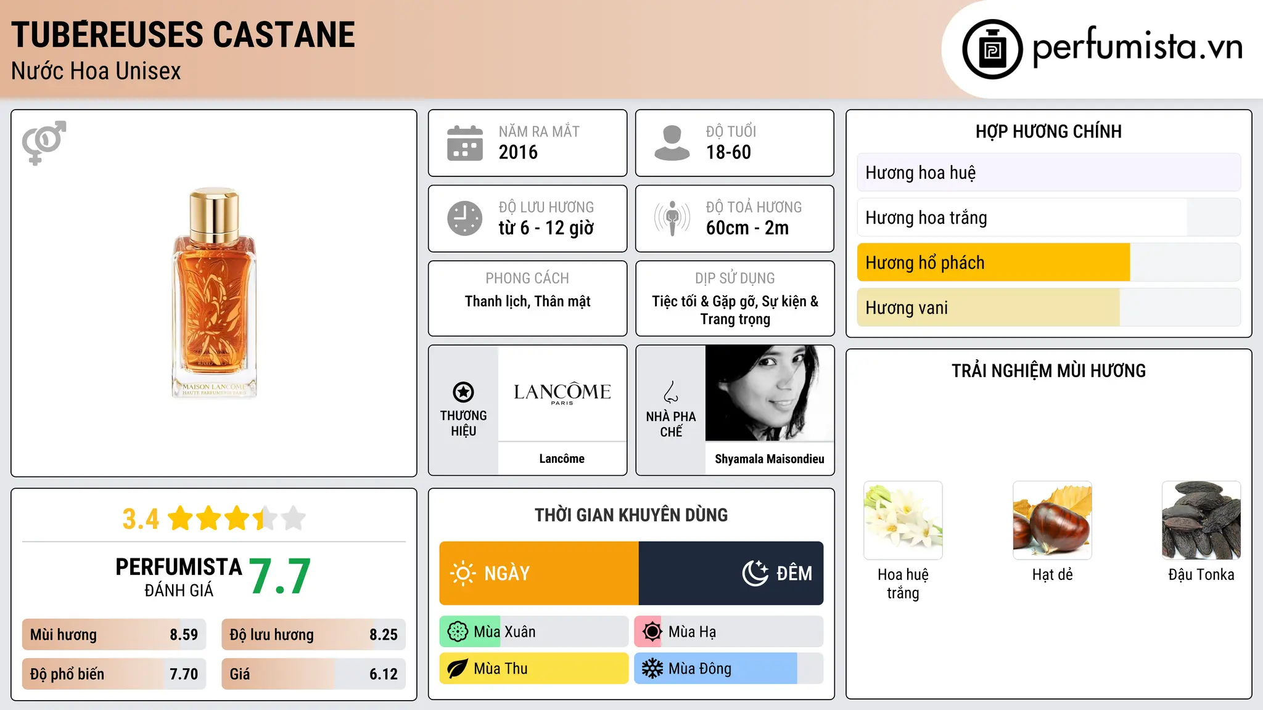Click the NHÀ PHA CHẾ label
The image size is (1263, 710).
[671, 424]
